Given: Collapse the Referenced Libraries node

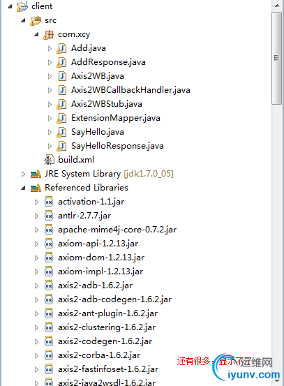Looking at the screenshot, I should point(23,188).
